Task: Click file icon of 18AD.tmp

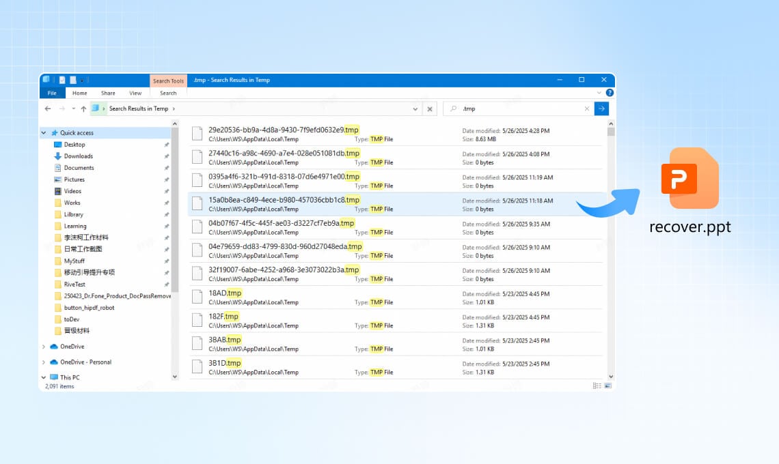Action: pos(197,297)
